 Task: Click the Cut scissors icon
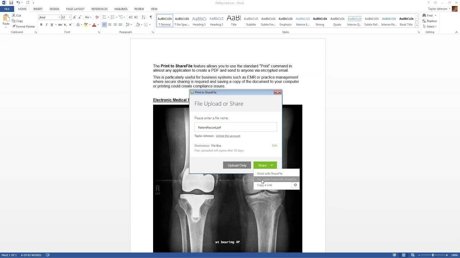tap(14, 15)
